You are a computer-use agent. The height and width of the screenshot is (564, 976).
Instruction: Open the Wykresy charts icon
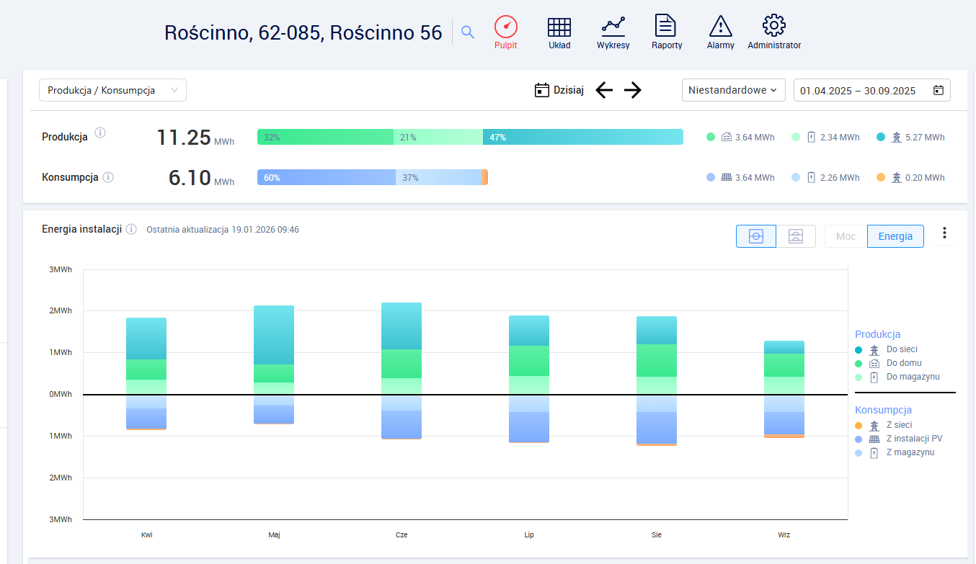(x=613, y=27)
